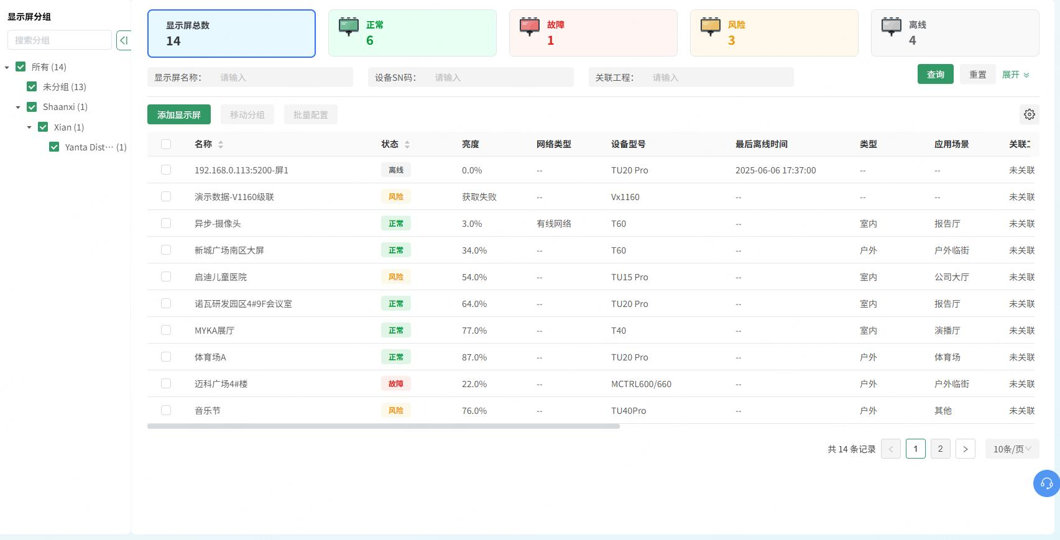
Task: Expand more filters with 展开
Action: [1016, 75]
